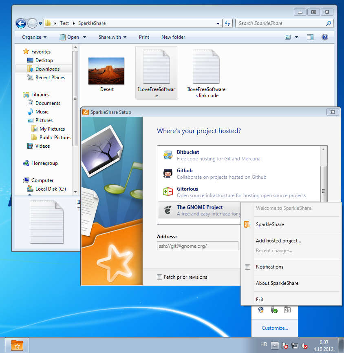This screenshot has width=344, height=353.
Task: Select About SparkleShare menu entry
Action: (277, 283)
